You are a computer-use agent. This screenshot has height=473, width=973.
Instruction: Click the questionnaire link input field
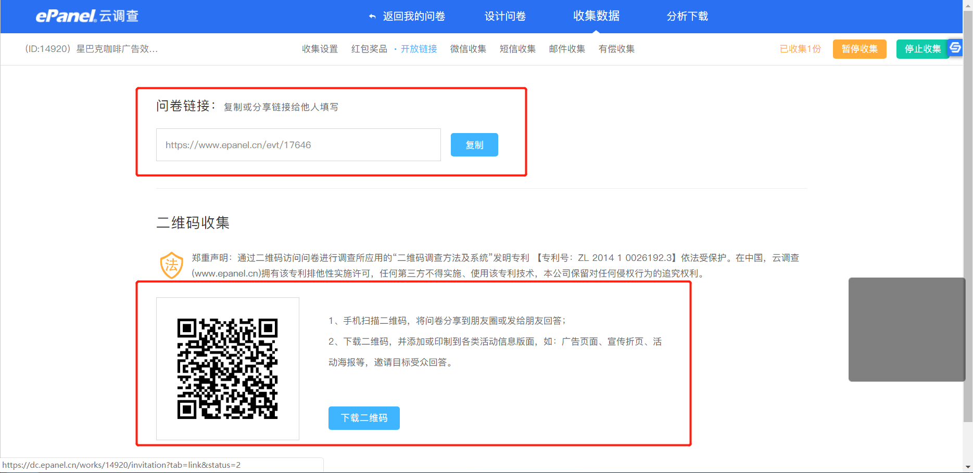click(298, 145)
